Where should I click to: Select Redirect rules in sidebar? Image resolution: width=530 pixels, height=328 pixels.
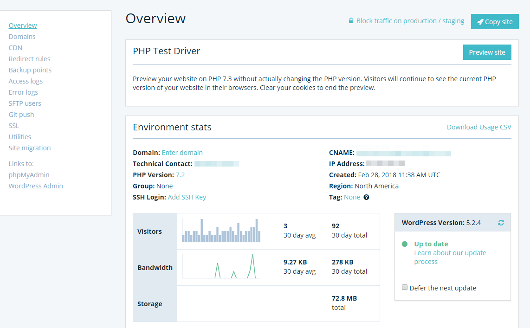point(29,59)
